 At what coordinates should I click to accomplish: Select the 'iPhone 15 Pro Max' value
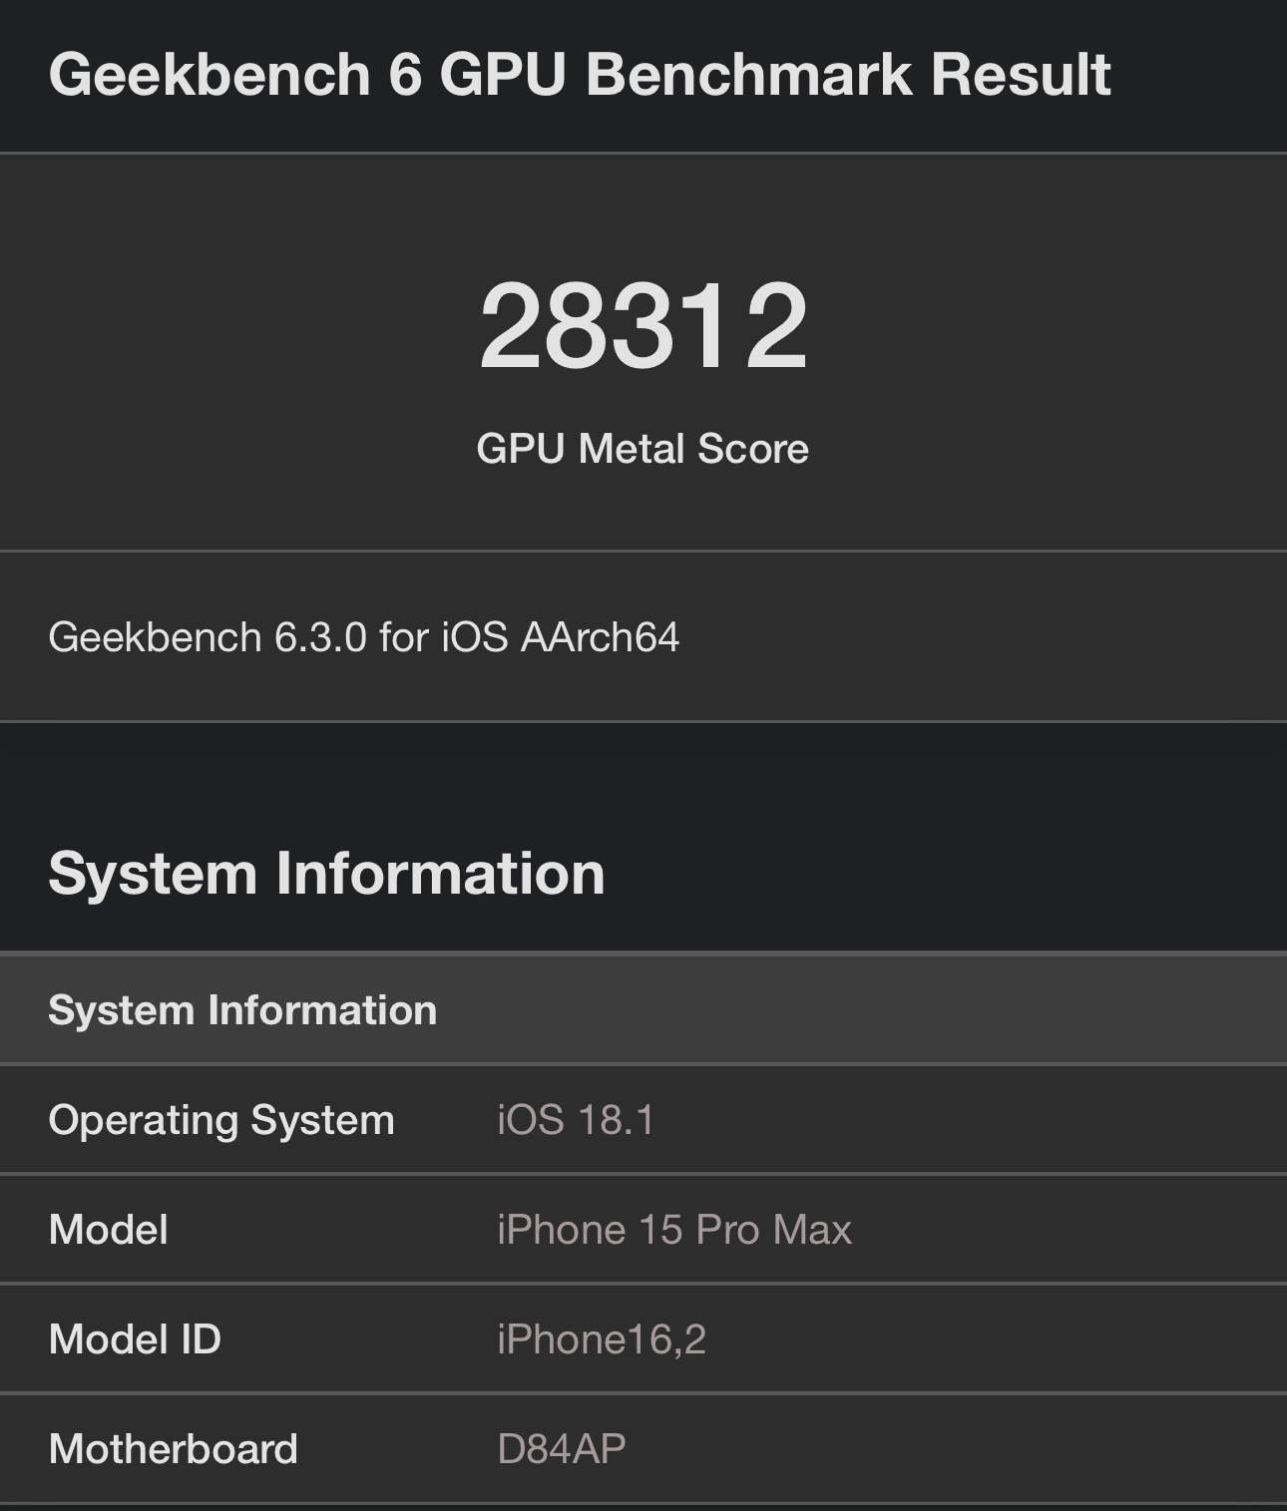[x=674, y=1230]
